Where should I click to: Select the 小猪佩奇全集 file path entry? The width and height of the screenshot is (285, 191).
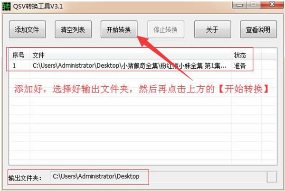coord(129,66)
